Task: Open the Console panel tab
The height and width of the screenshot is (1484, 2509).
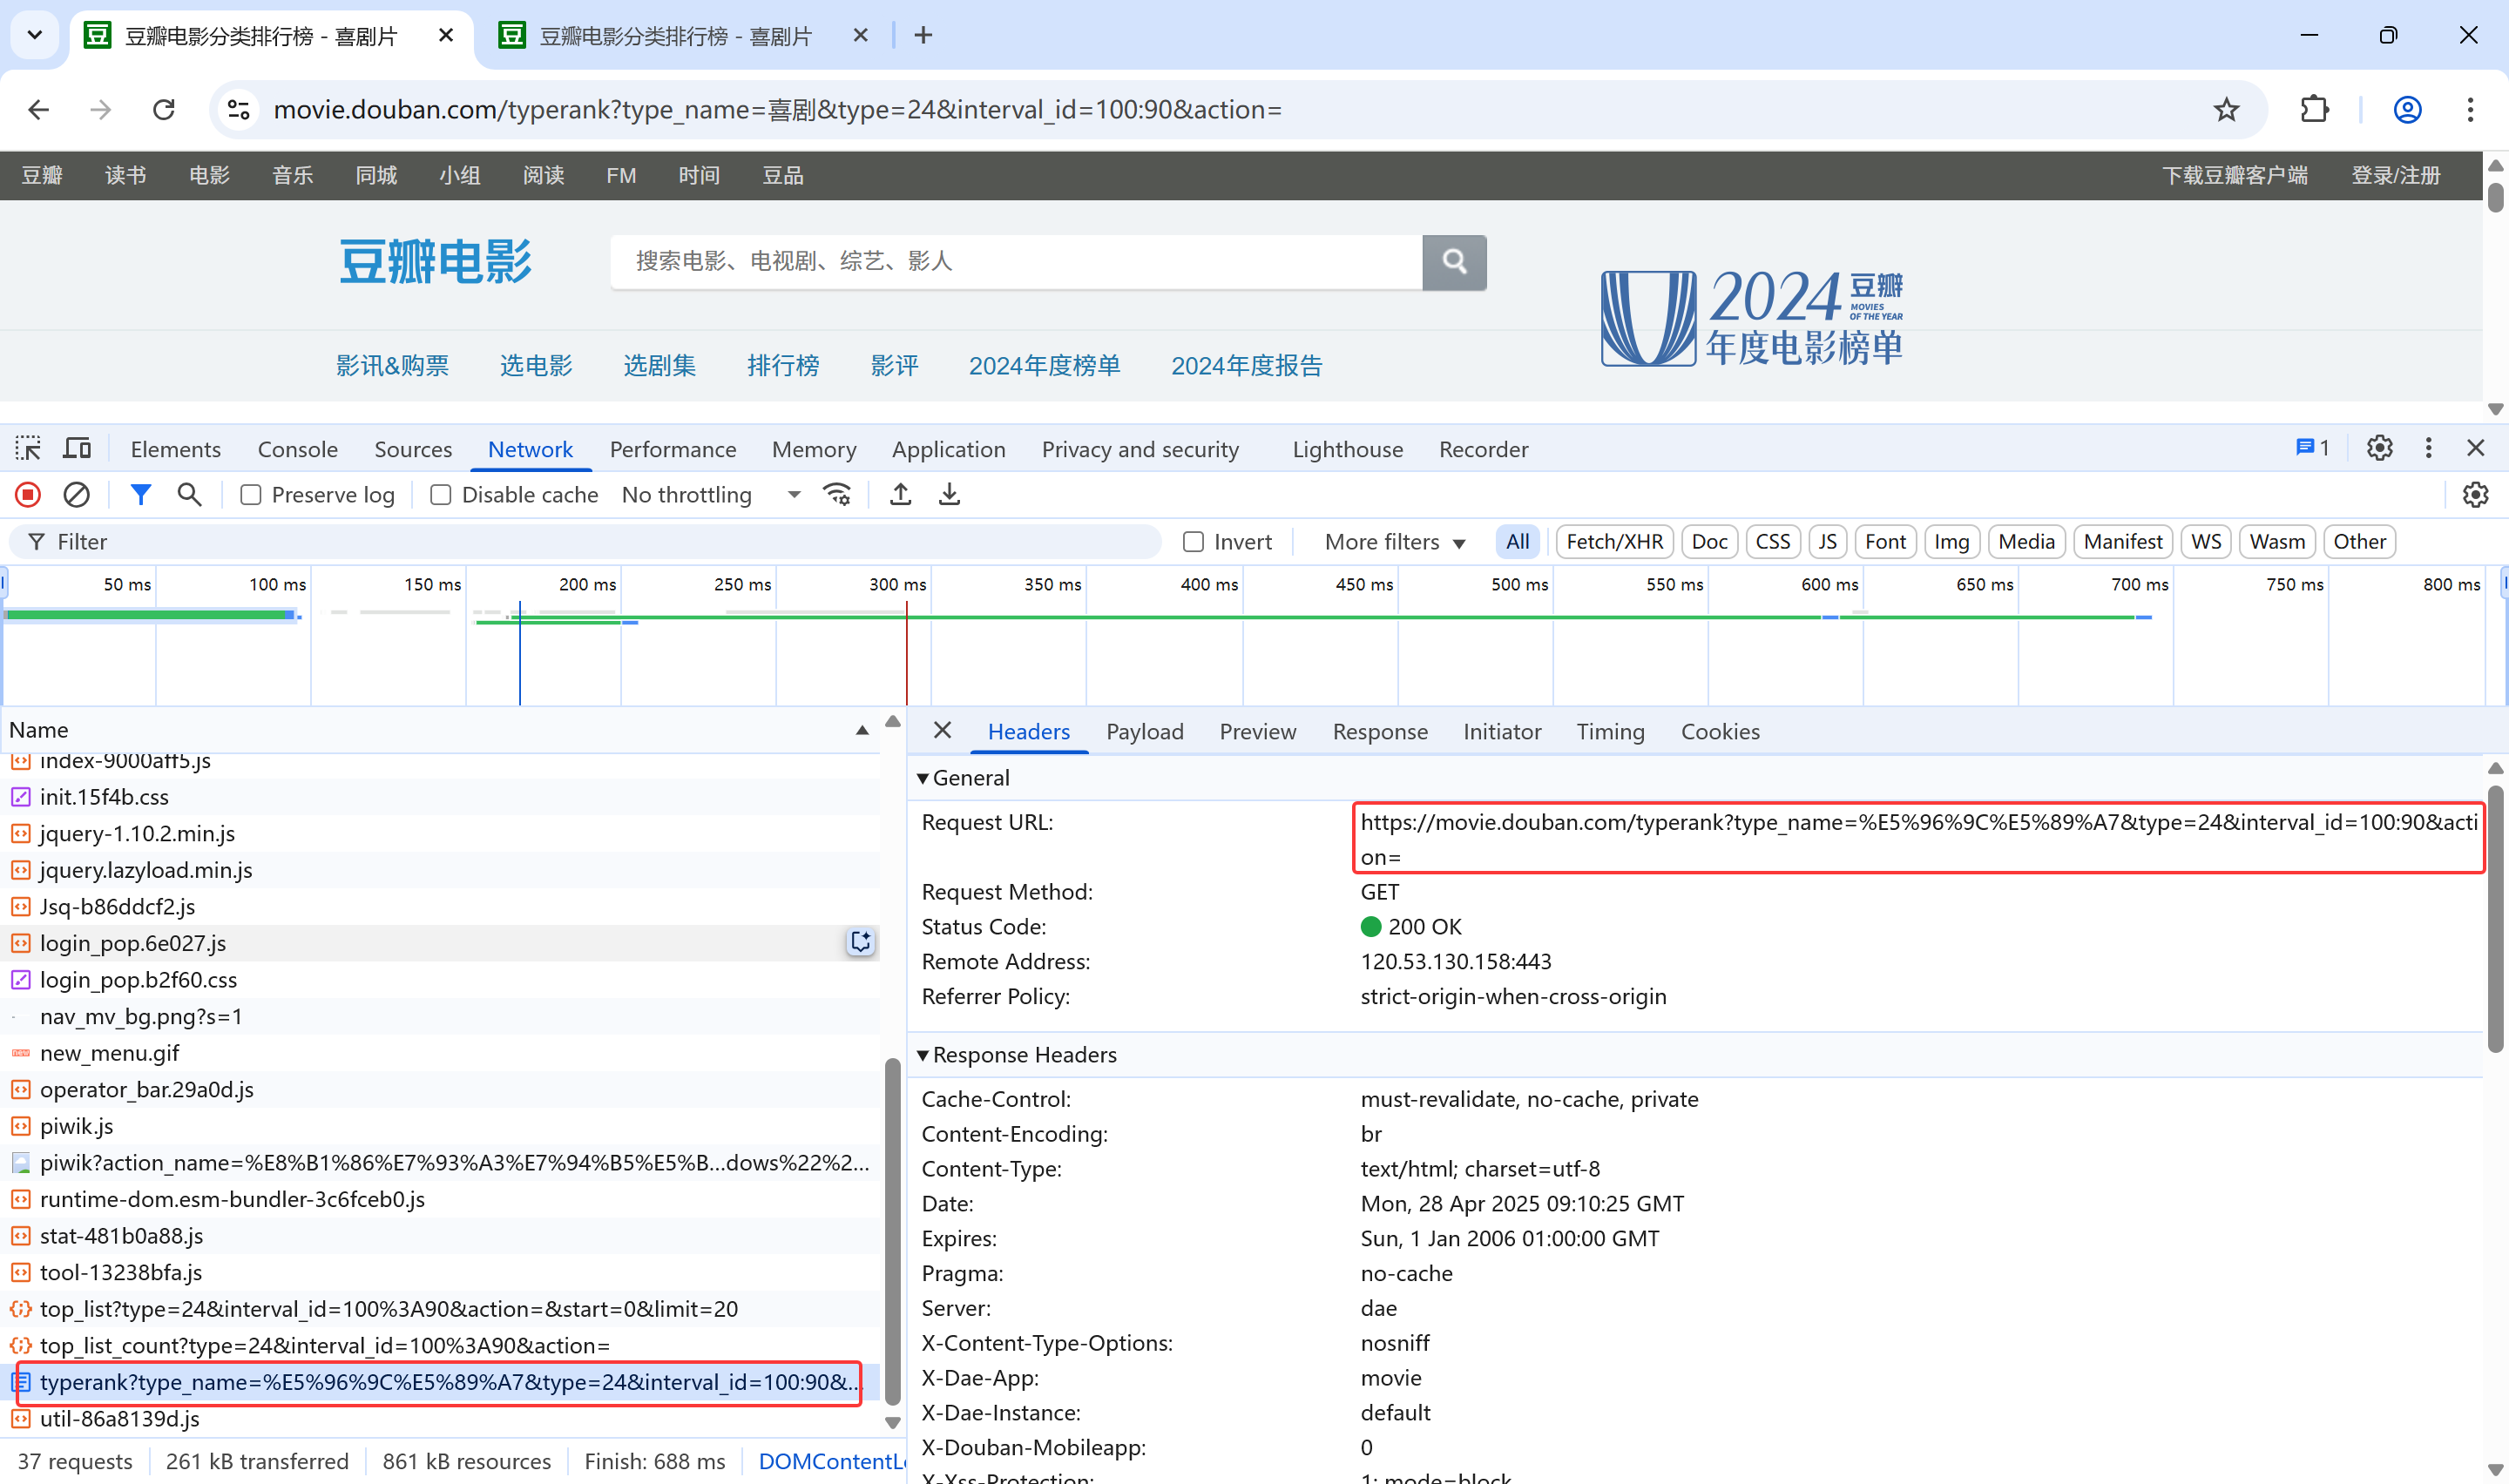Action: (297, 449)
